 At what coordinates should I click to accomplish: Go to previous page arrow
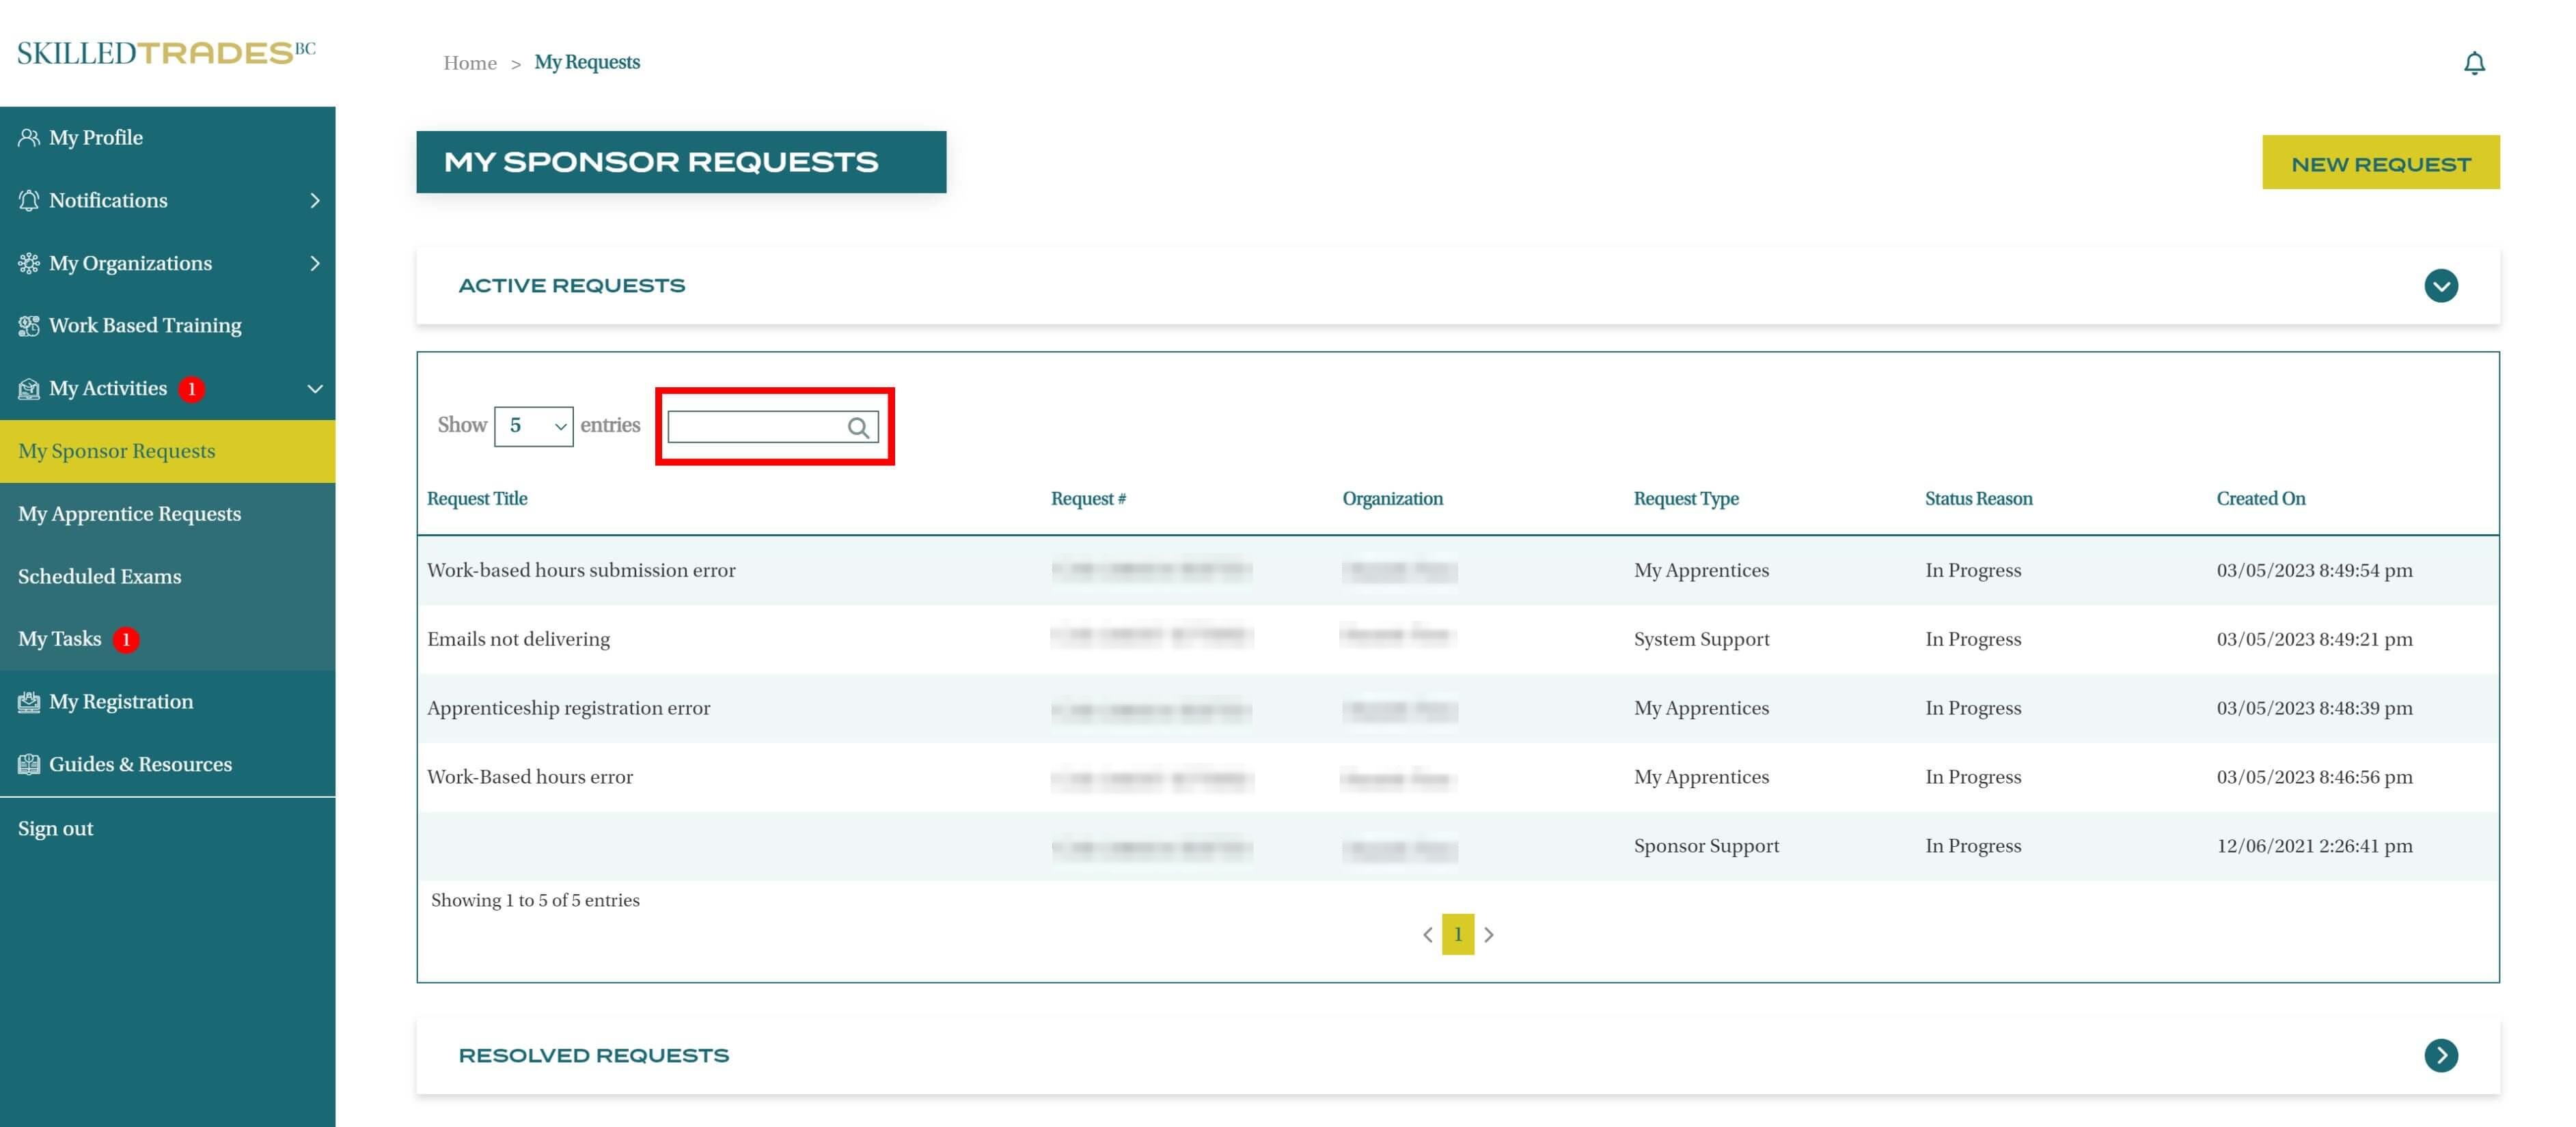click(1427, 934)
